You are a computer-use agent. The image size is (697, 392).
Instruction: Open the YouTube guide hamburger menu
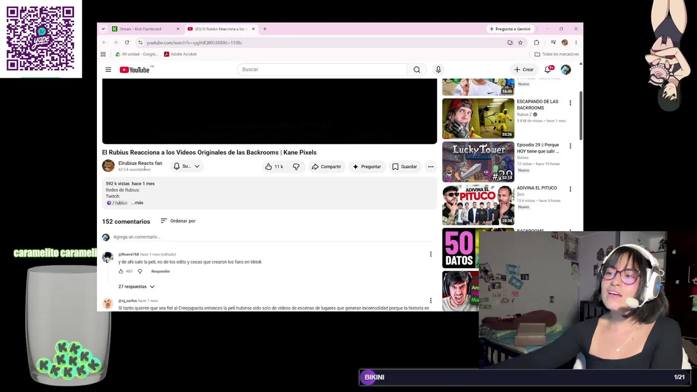pyautogui.click(x=108, y=70)
